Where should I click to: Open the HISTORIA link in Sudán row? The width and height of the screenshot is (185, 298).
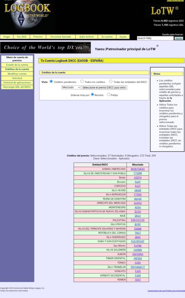(138, 254)
